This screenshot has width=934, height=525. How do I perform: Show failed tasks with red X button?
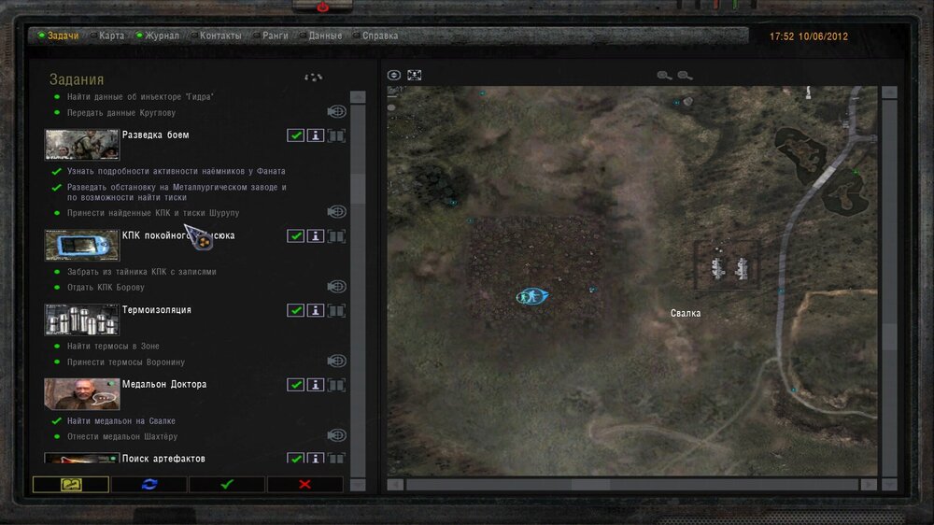[305, 485]
